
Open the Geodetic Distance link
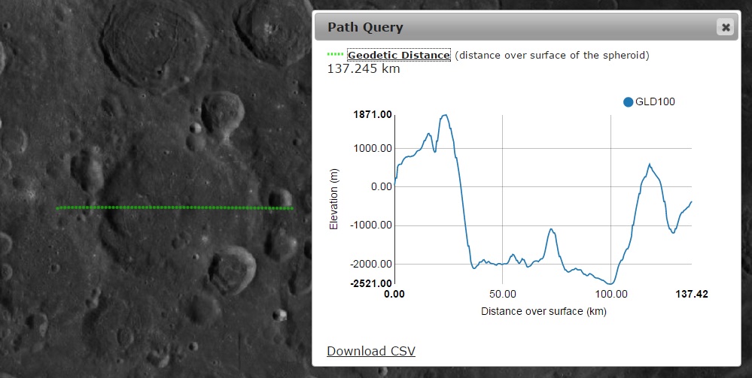(x=398, y=55)
